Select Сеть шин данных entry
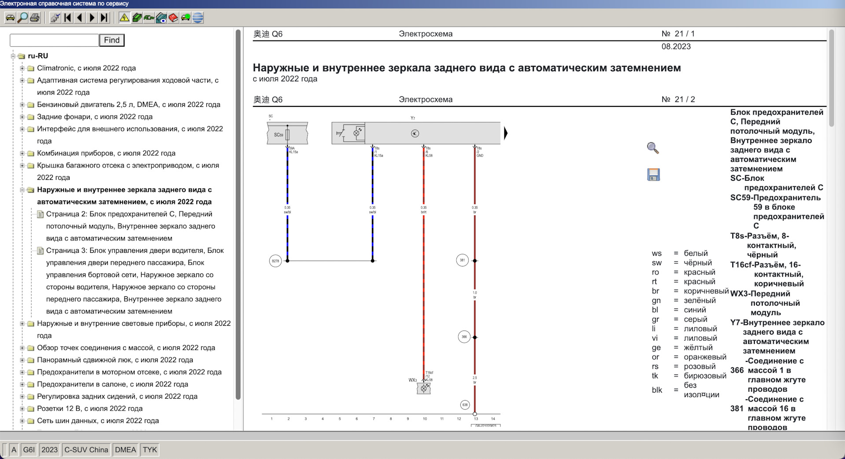This screenshot has width=845, height=459. (98, 421)
